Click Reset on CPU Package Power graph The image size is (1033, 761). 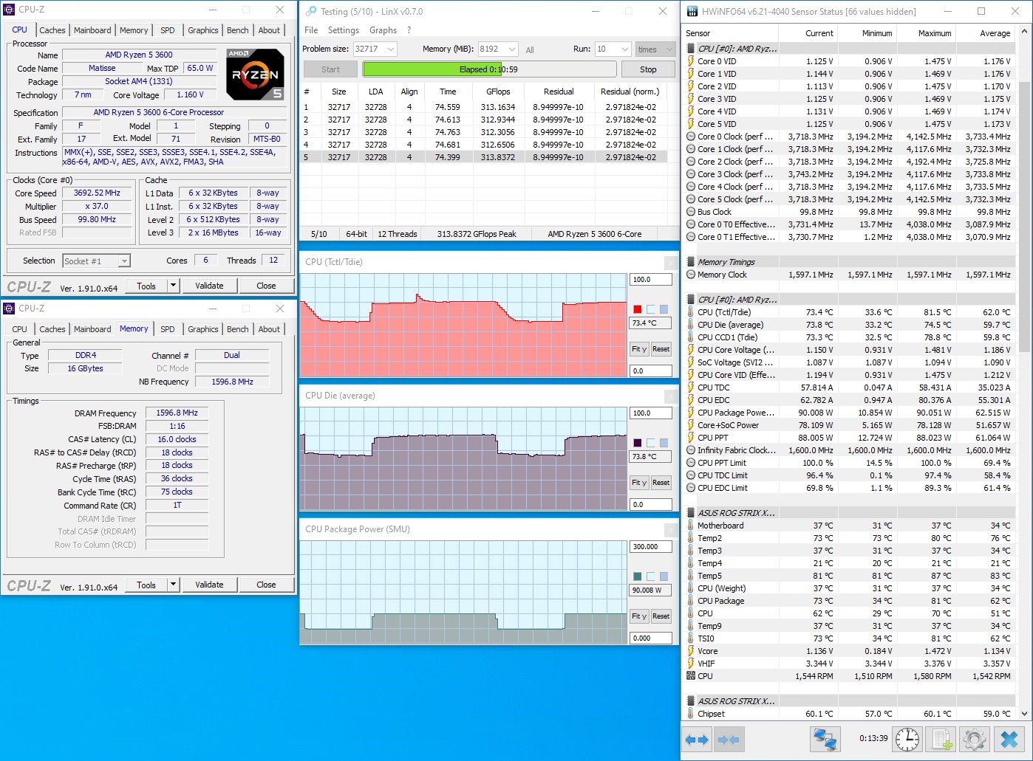click(661, 616)
